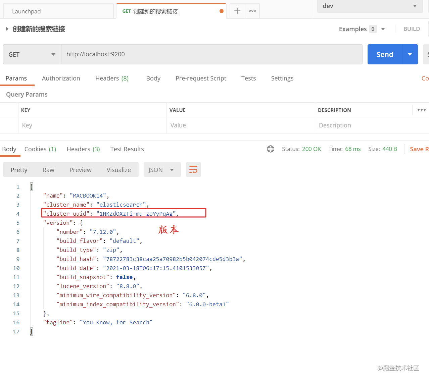Click the cluster_uuid value string
The width and height of the screenshot is (429, 381).
136,214
